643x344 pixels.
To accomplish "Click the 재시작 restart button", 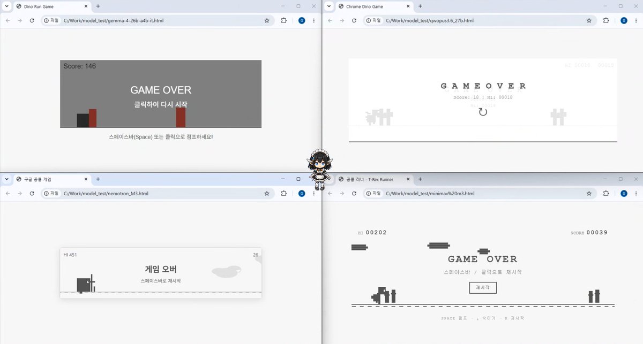I will [483, 287].
